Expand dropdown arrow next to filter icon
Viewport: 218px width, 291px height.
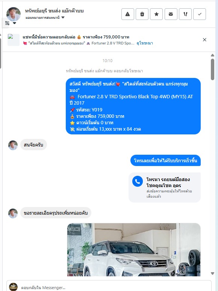(x=14, y=23)
